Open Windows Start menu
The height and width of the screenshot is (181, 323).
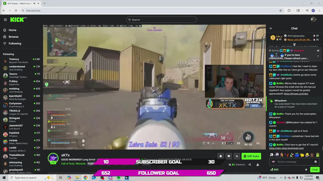[4, 178]
